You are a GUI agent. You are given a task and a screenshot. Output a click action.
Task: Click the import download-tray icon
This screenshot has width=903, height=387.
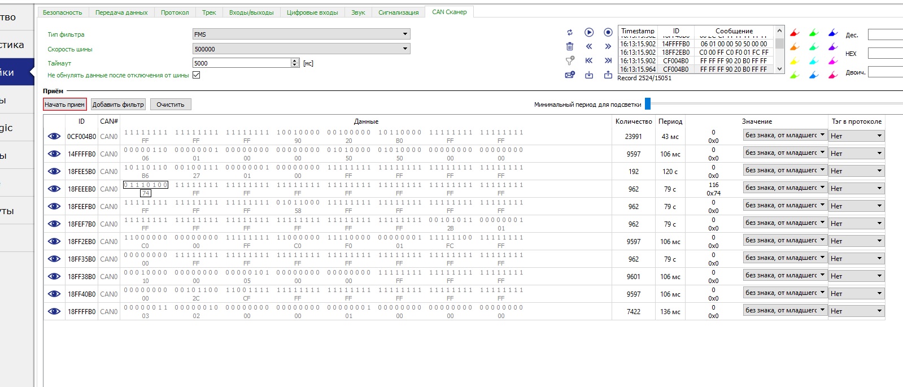[589, 75]
